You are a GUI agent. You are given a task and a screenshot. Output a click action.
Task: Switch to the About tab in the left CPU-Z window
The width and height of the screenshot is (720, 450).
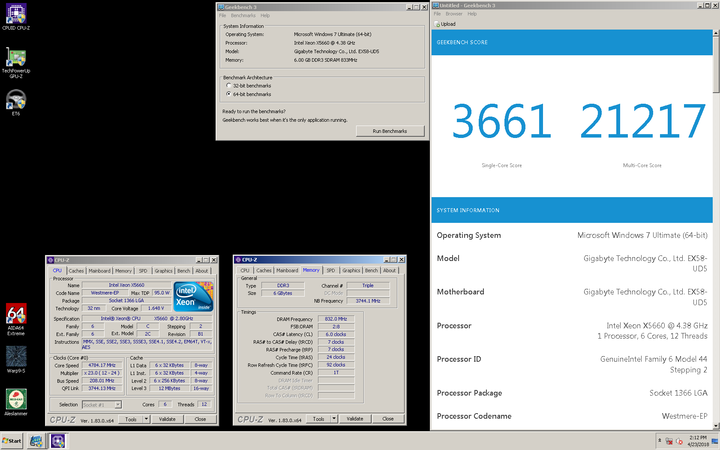(x=202, y=271)
